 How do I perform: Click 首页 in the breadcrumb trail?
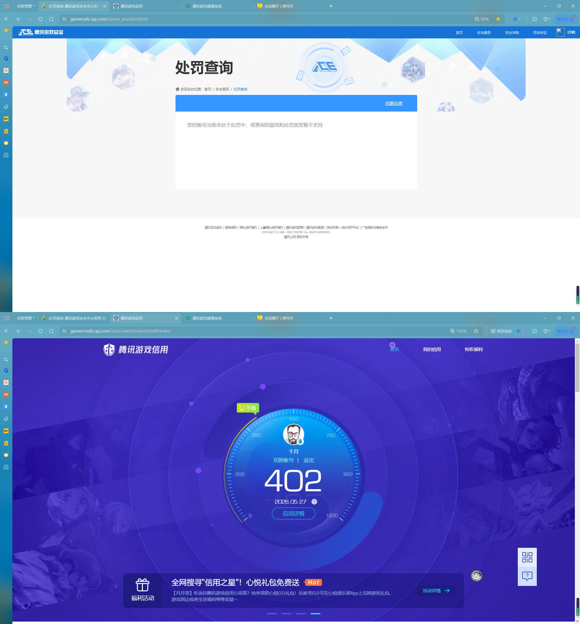click(x=208, y=89)
